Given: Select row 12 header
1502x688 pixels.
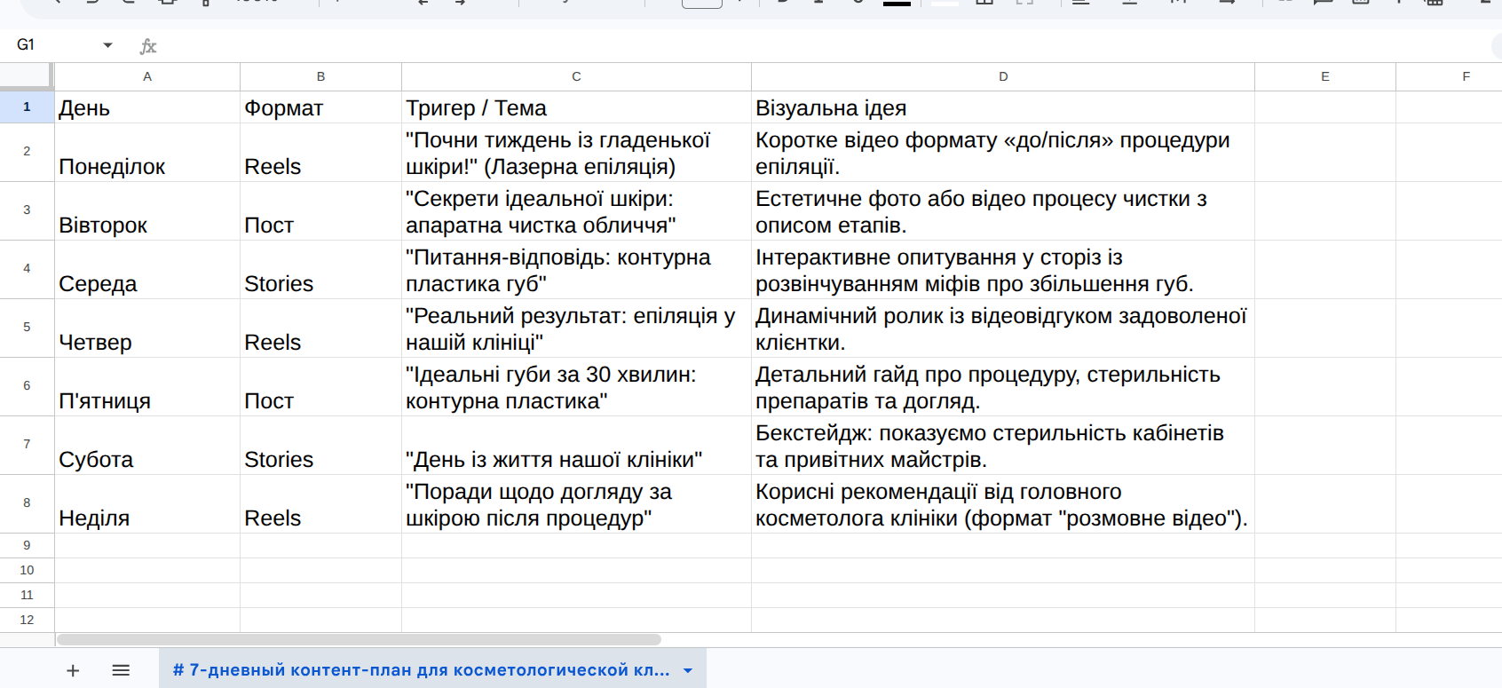Looking at the screenshot, I should tap(27, 620).
